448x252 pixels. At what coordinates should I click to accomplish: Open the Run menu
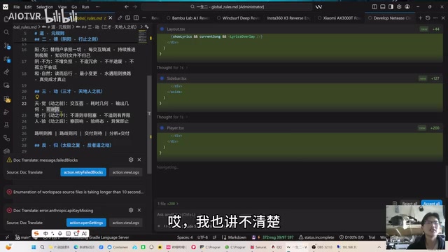click(x=85, y=7)
